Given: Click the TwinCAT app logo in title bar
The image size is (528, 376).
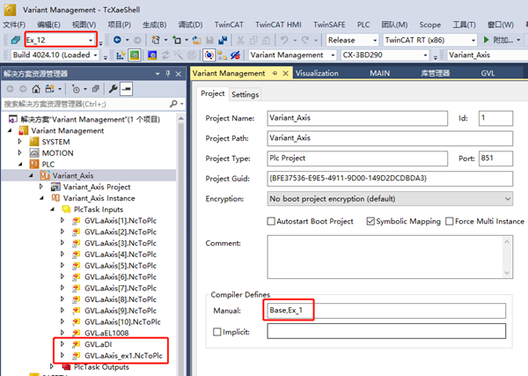Looking at the screenshot, I should pos(10,10).
